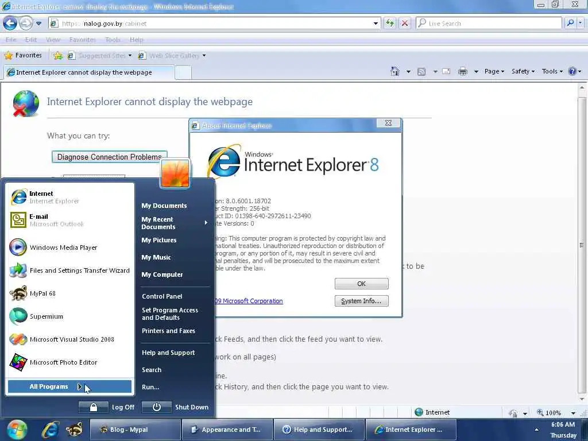
Task: Open Microsoft Visual Studio 2008
Action: (x=70, y=339)
